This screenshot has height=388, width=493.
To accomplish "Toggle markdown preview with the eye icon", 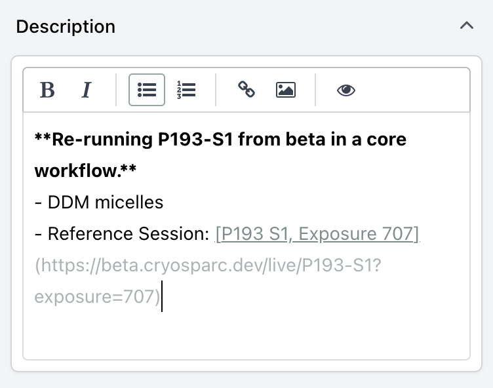I will [346, 90].
